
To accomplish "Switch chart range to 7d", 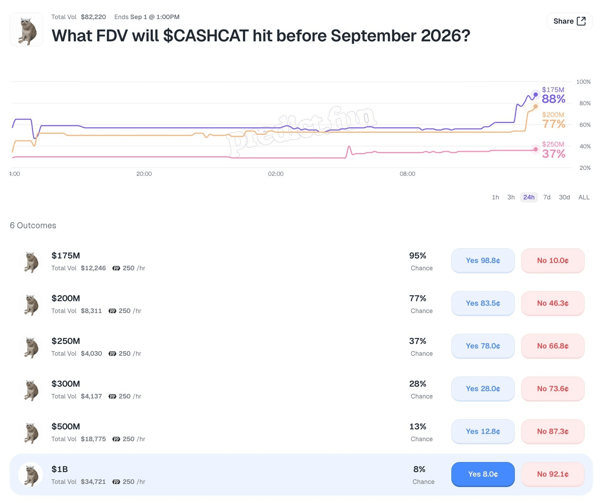I will tap(547, 197).
